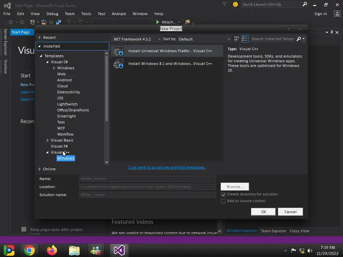Click the Navigate Backward arrow icon
The height and width of the screenshot is (257, 343).
[10, 22]
